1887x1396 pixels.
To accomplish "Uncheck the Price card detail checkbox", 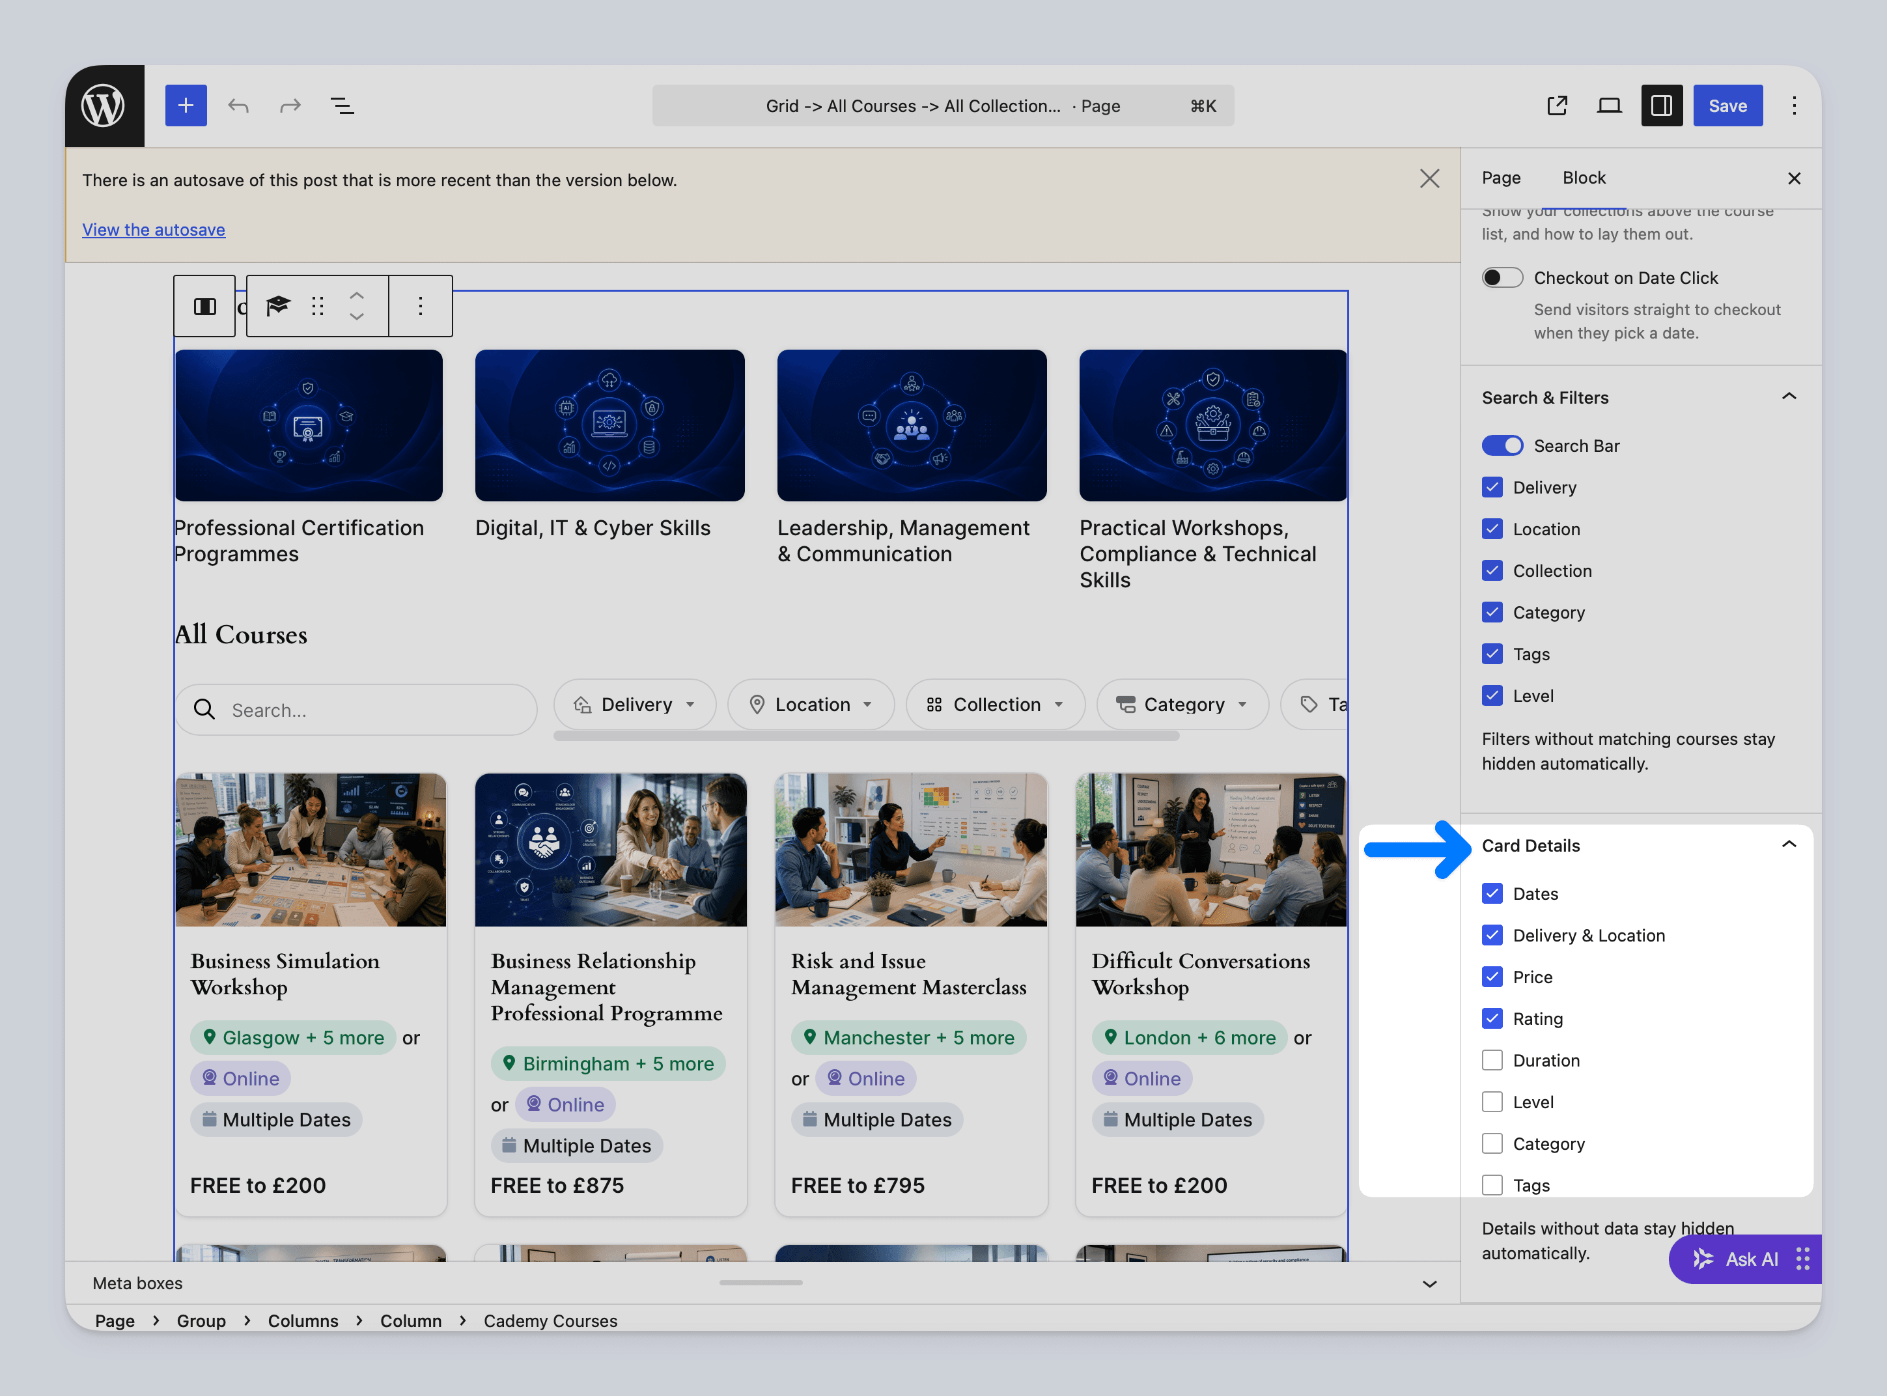I will (x=1492, y=977).
